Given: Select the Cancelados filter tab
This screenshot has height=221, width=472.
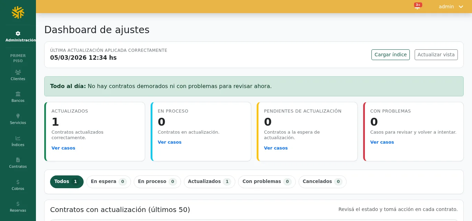Looking at the screenshot, I should (x=322, y=182).
